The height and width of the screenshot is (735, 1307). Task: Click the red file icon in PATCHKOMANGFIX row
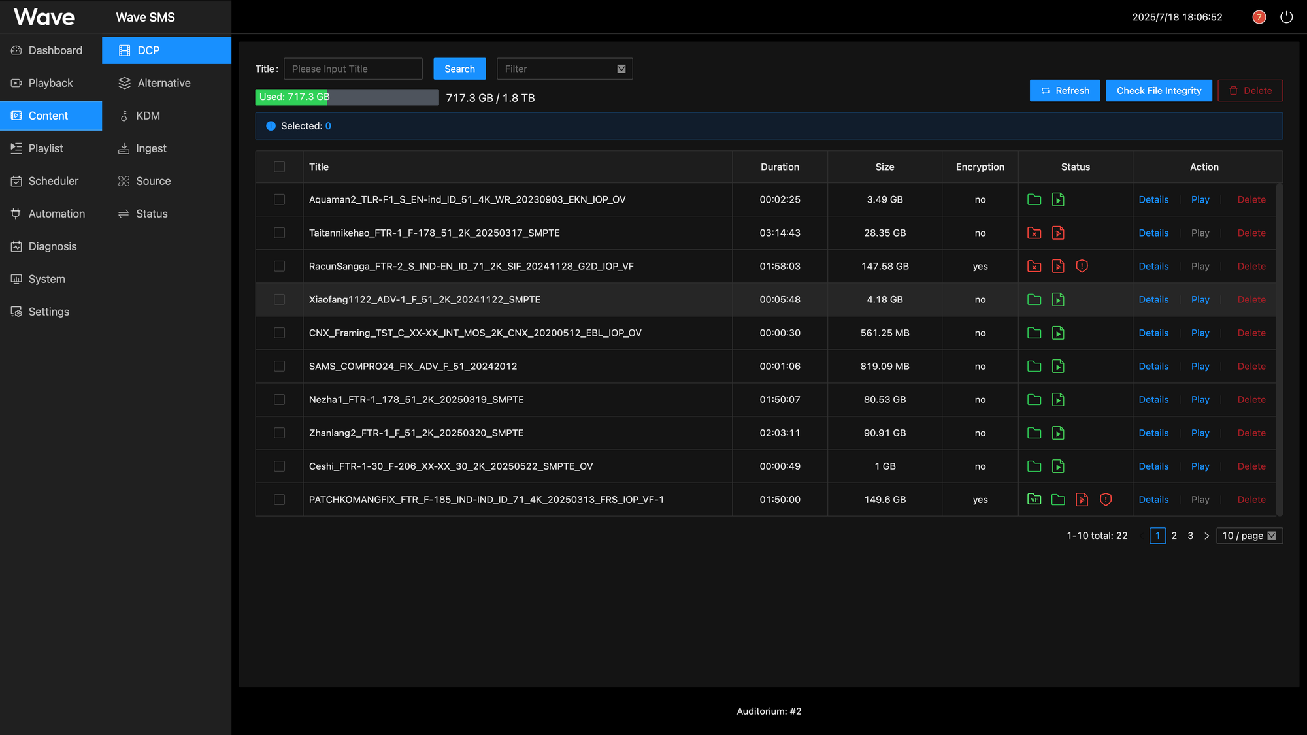click(x=1082, y=500)
